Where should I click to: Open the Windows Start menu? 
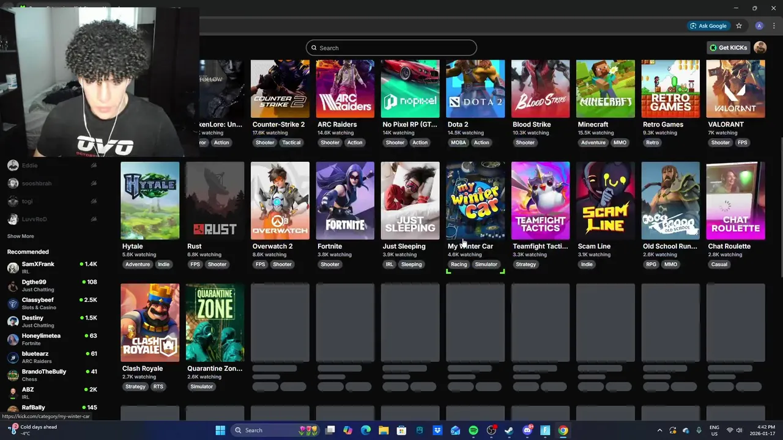[220, 430]
